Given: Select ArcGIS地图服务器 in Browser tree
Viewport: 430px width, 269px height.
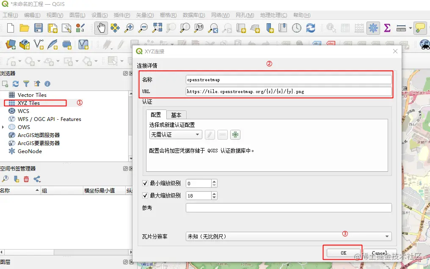Looking at the screenshot, I should click(39, 135).
